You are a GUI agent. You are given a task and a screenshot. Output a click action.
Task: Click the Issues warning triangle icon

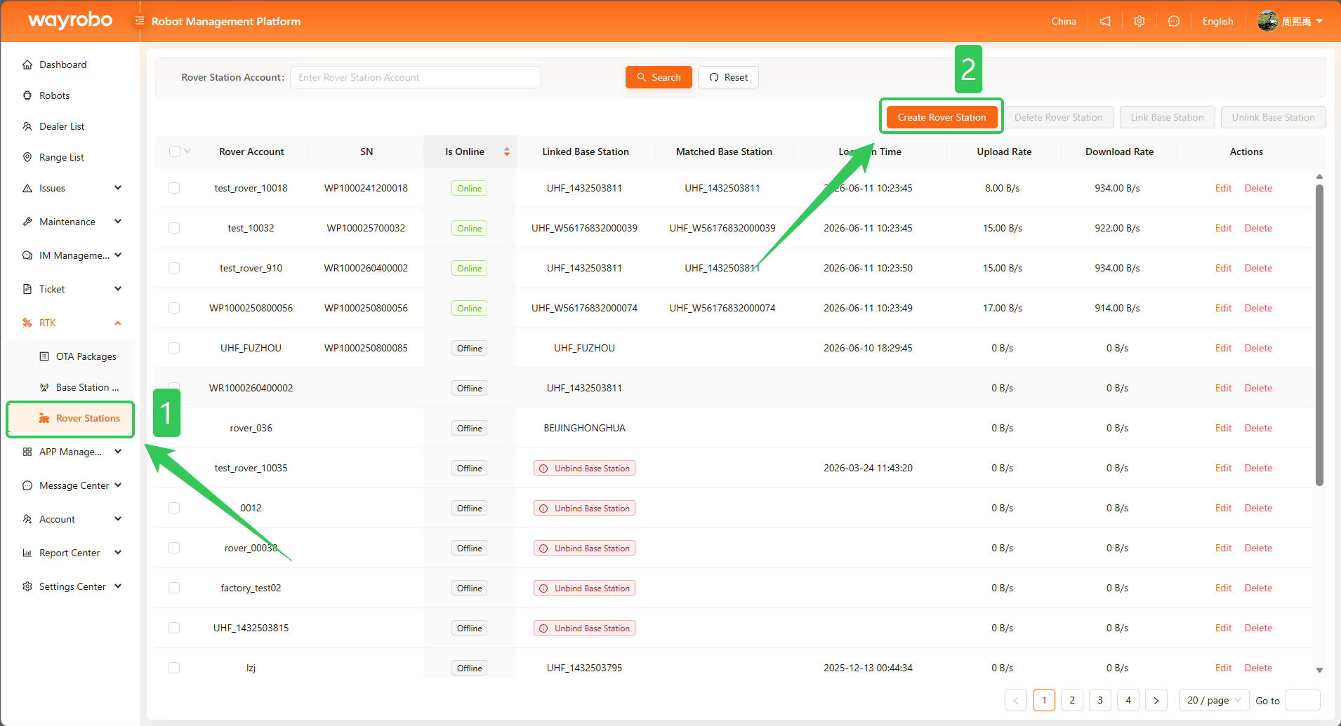[27, 188]
